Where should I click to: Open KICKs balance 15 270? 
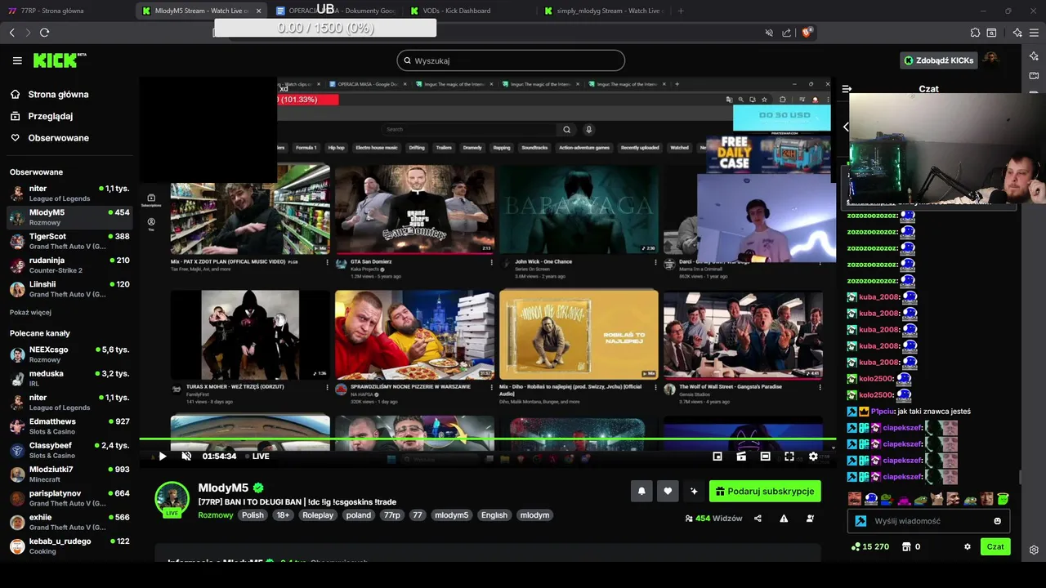pos(869,547)
